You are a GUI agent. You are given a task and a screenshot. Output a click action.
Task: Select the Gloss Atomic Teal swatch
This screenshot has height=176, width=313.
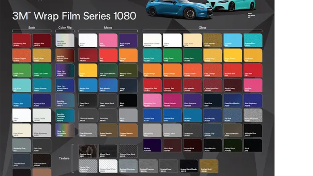152,55
